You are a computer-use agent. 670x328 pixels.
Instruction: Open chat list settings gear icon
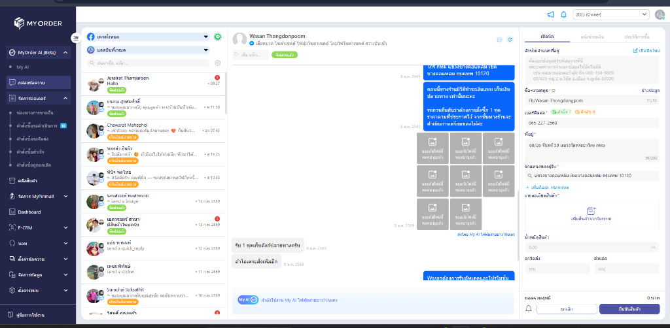pyautogui.click(x=217, y=63)
